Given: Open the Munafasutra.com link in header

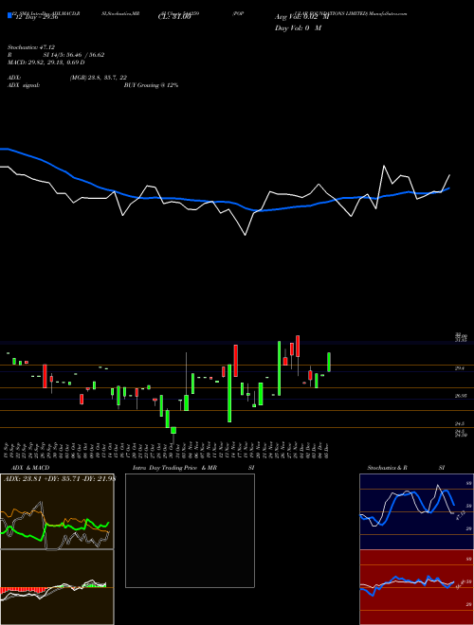Looking at the screenshot, I should click(388, 13).
